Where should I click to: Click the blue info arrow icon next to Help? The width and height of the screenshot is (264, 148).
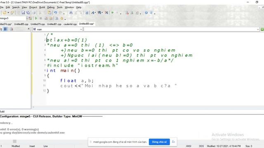[151, 13]
